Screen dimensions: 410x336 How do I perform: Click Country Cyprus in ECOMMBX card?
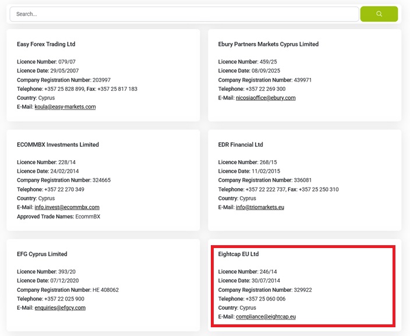pos(36,198)
